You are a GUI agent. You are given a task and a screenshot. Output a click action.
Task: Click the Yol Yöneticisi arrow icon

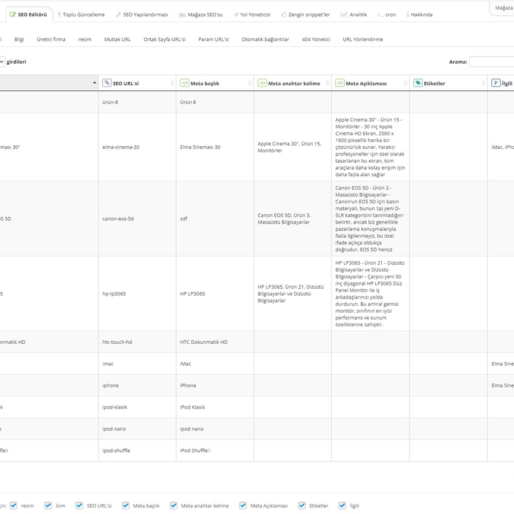(236, 15)
